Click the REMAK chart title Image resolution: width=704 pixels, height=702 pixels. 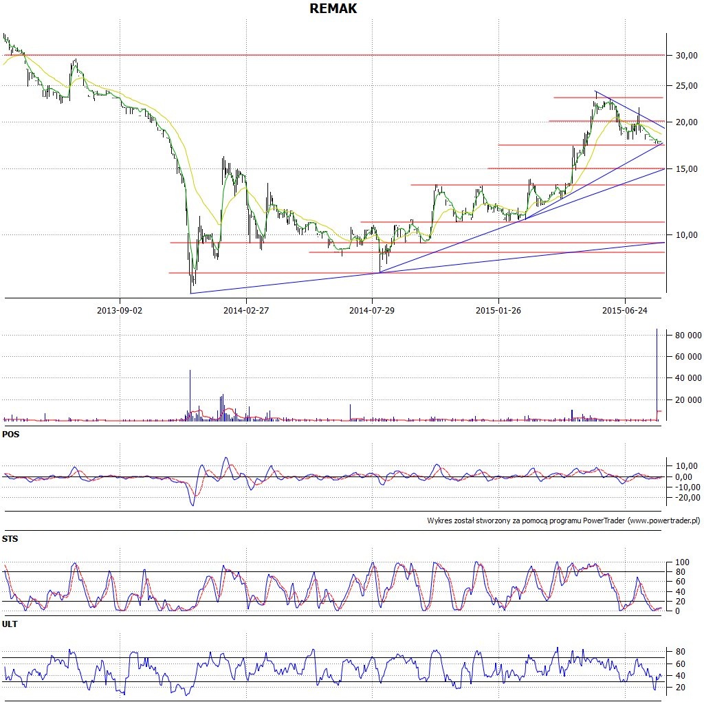point(333,8)
